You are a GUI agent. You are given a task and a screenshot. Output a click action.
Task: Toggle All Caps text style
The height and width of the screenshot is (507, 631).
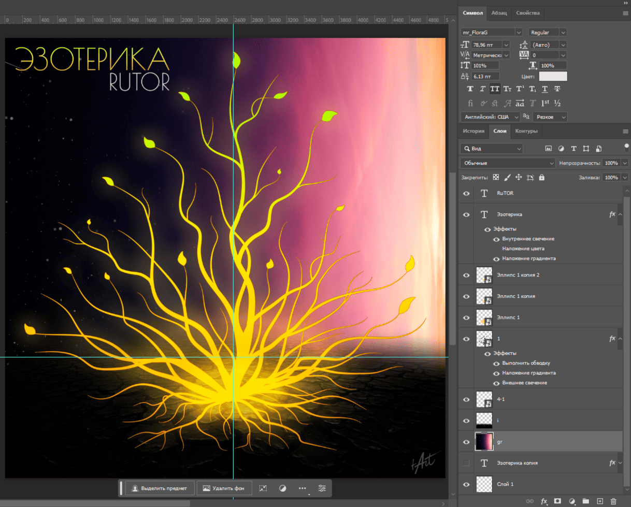[495, 89]
